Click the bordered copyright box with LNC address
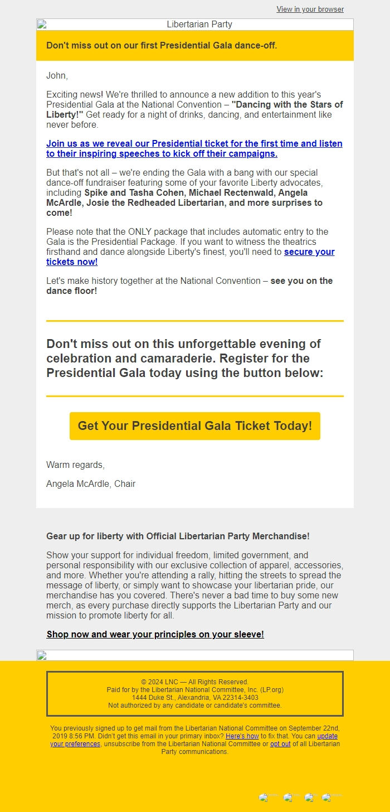Viewport: 390px width, 812px height. pos(195,694)
